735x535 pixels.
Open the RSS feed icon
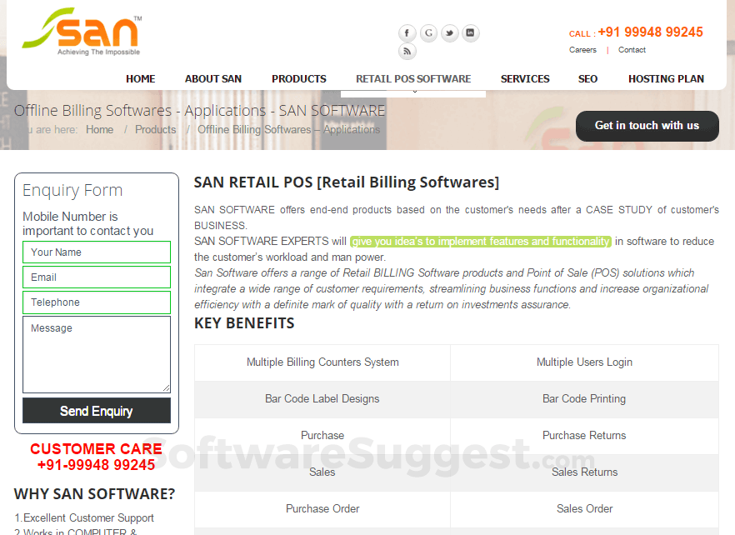[407, 51]
